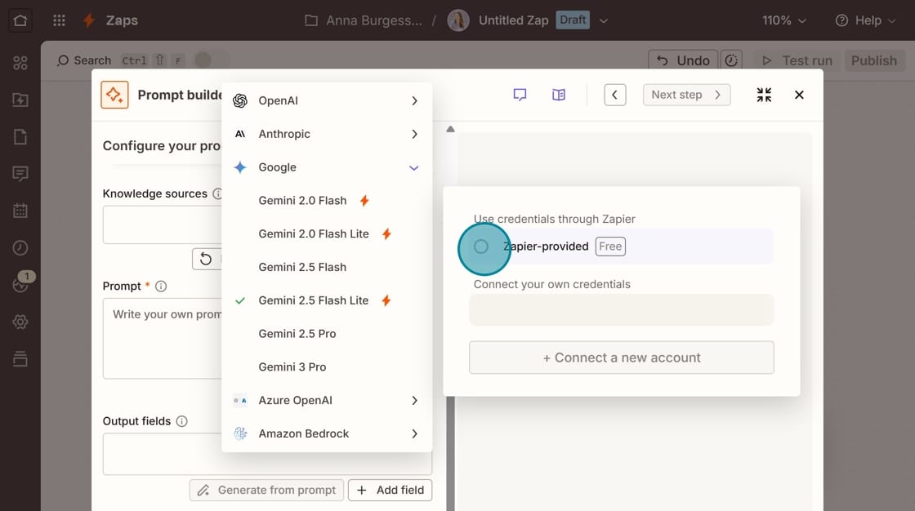Open the guide book icon in panel header
The width and height of the screenshot is (915, 511).
[x=559, y=95]
